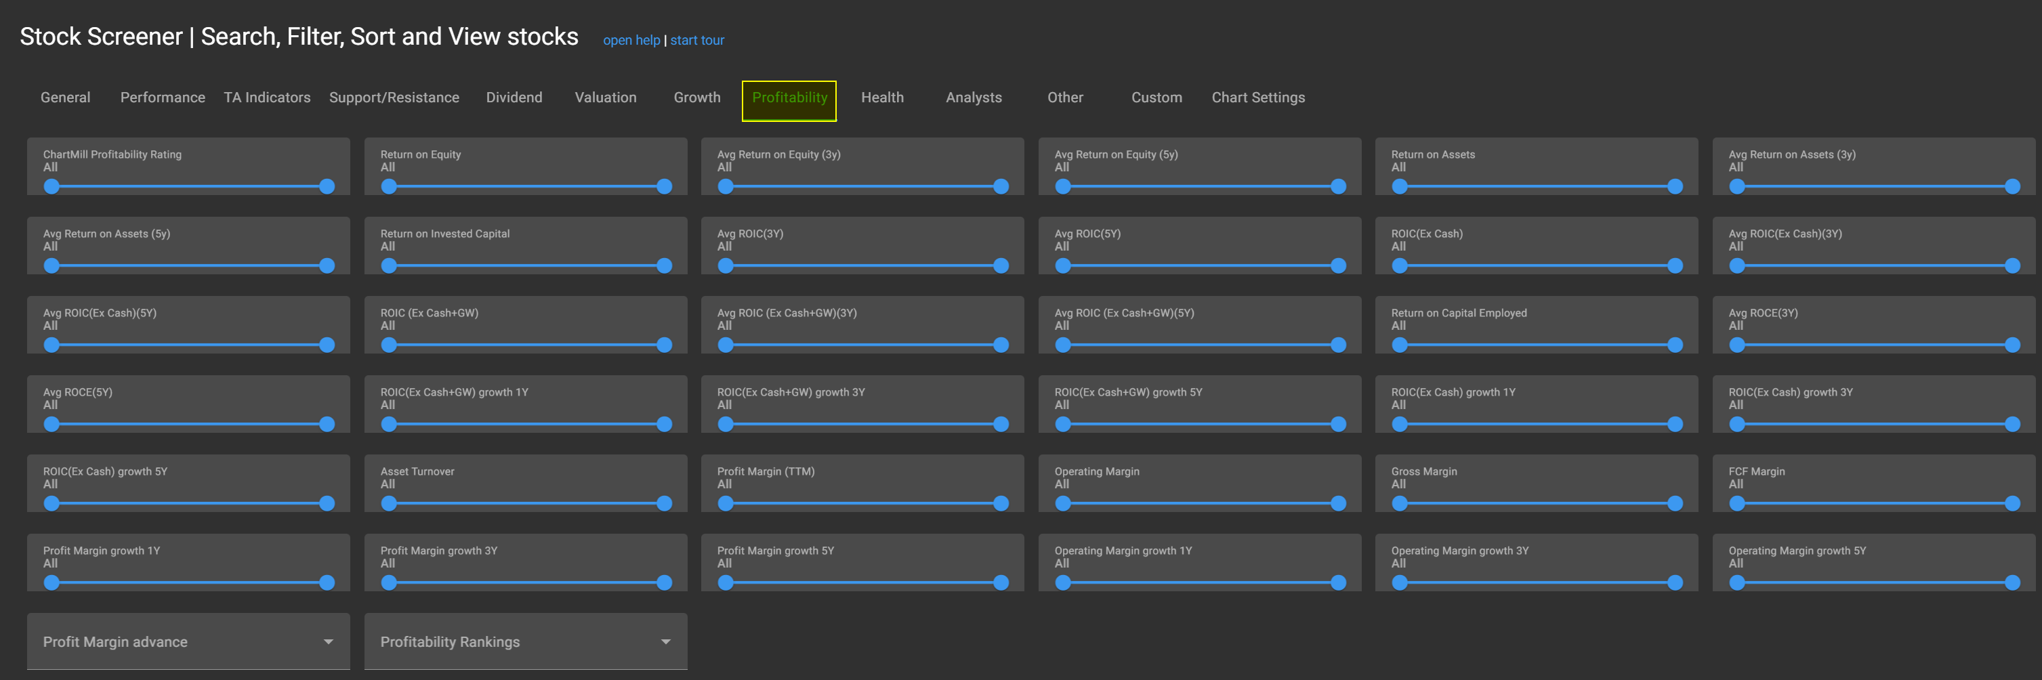The image size is (2042, 680).
Task: Click the start tour link
Action: pos(696,41)
